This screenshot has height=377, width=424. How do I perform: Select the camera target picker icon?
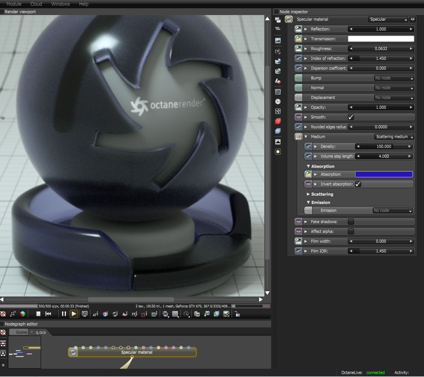pyautogui.click(x=134, y=314)
